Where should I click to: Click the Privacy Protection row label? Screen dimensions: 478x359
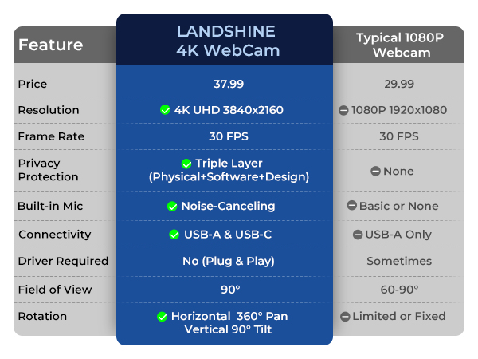48,170
